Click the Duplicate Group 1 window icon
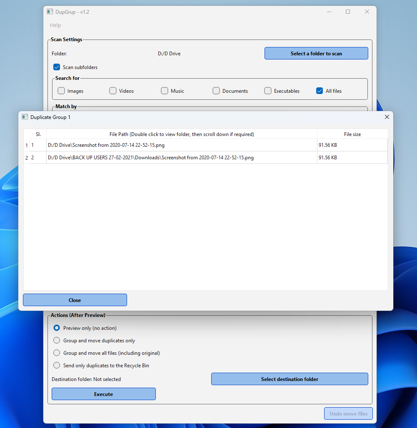This screenshot has height=428, width=417. coord(24,117)
